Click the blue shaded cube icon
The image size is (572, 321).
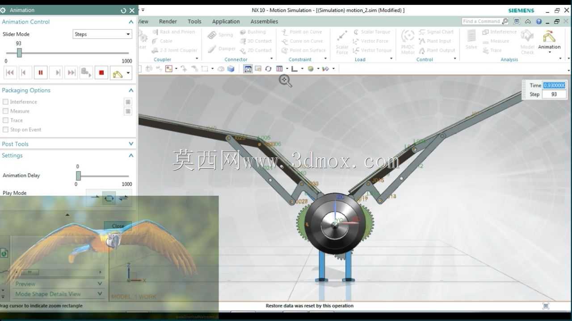pos(231,69)
